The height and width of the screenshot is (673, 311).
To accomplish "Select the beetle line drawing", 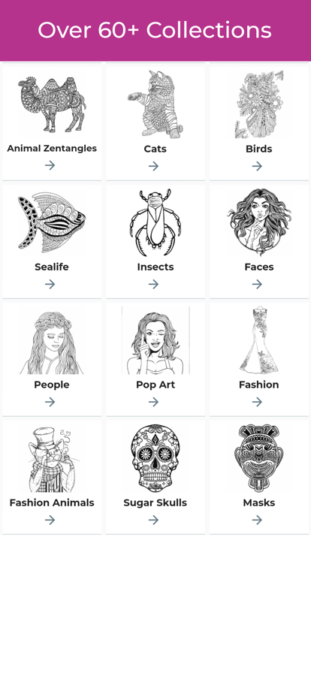I will click(x=155, y=222).
